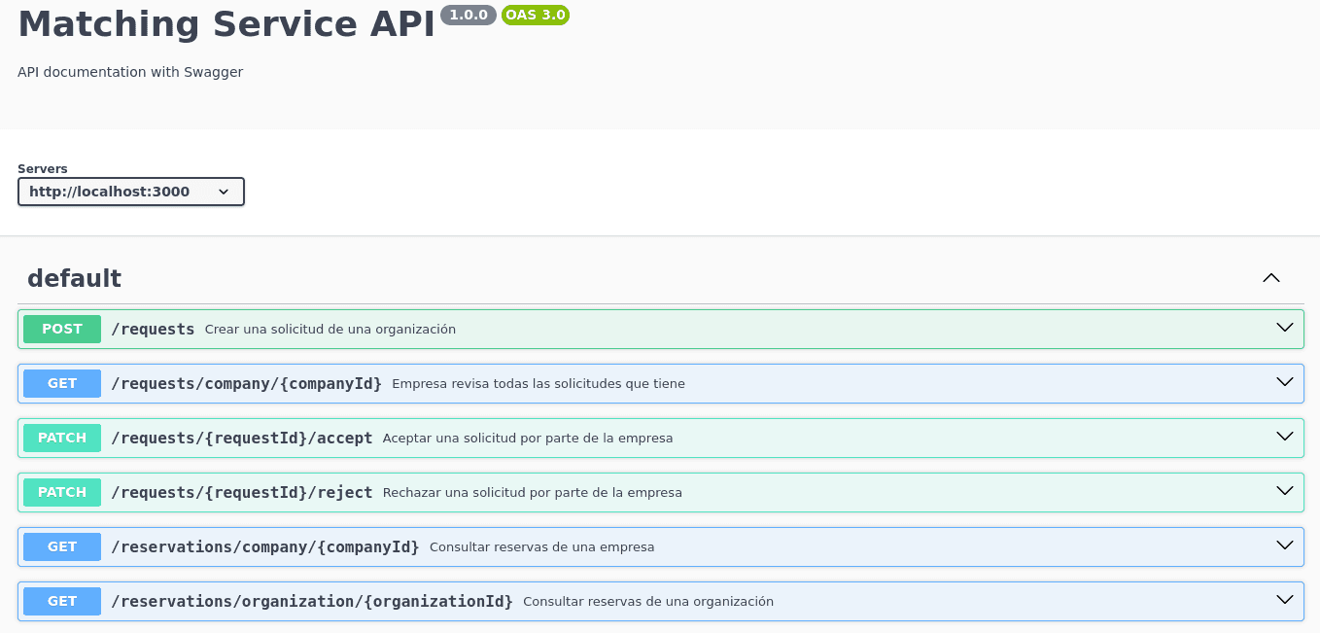The image size is (1320, 633).
Task: Expand chevron on the reject request row
Action: pos(1284,492)
